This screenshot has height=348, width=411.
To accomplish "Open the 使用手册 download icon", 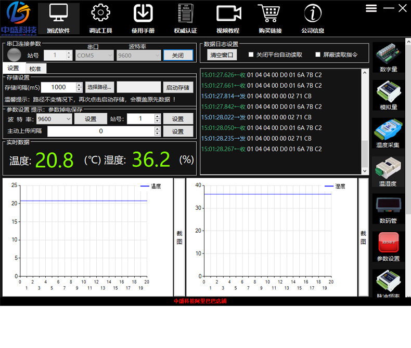I will [143, 14].
